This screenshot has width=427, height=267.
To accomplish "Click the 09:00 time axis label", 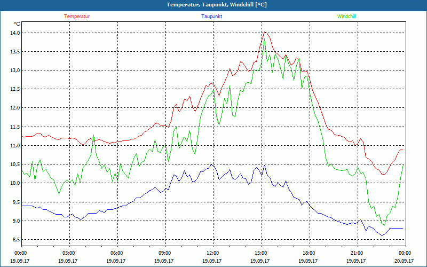I will coord(165,253).
